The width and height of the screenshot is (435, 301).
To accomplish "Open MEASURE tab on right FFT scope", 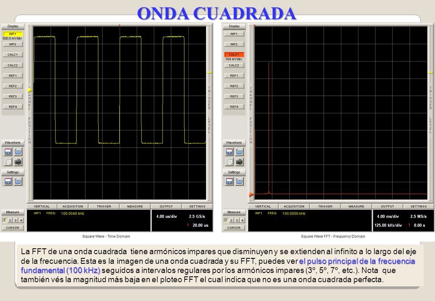I will [x=356, y=206].
